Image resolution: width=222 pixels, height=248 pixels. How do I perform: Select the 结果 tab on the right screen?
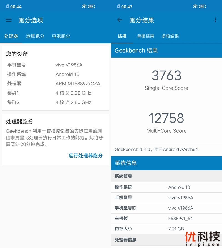(x=122, y=36)
